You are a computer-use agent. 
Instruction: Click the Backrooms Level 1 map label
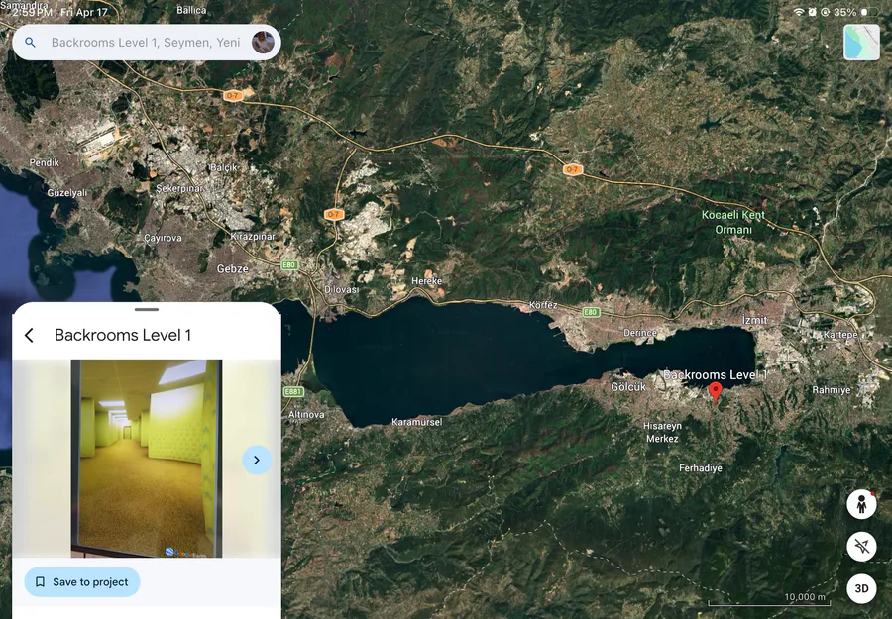[715, 374]
